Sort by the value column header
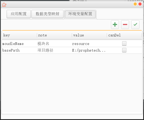 pyautogui.click(x=89, y=35)
